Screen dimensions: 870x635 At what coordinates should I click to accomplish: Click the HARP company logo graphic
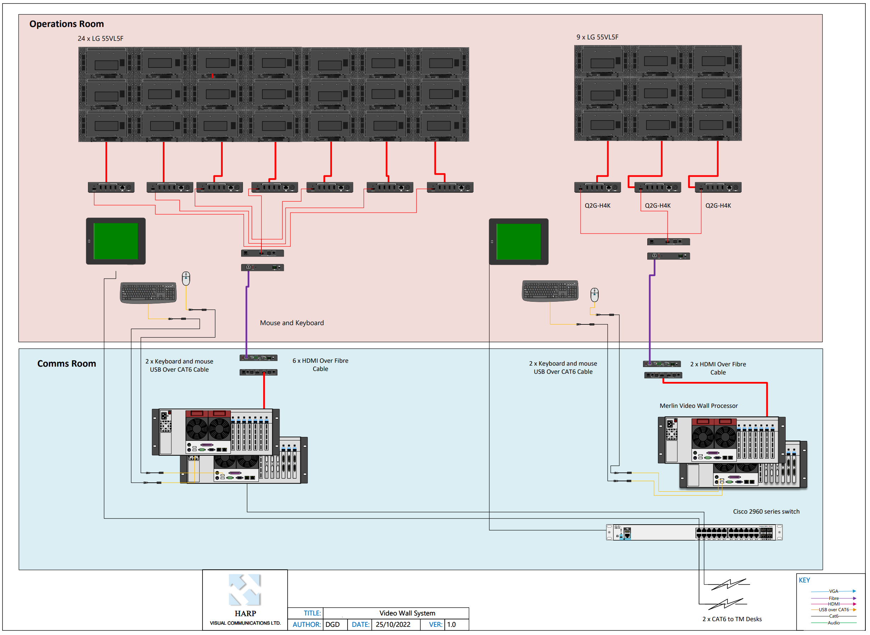pyautogui.click(x=245, y=590)
